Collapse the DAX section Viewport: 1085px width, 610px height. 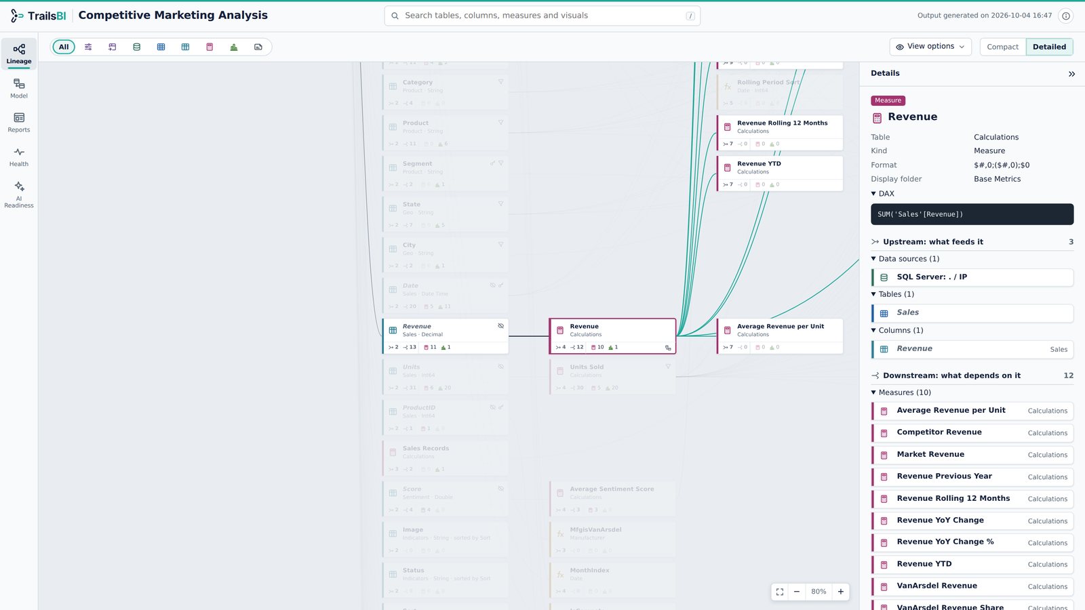(883, 194)
